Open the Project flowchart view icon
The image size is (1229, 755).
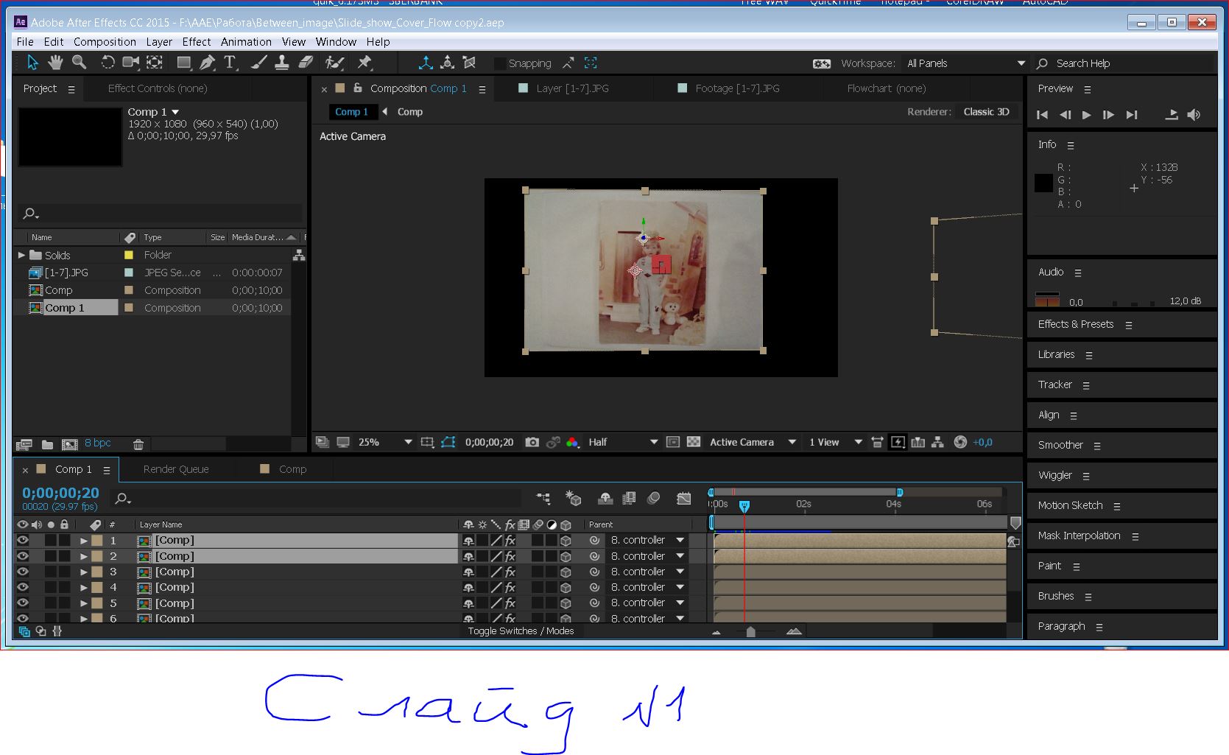click(299, 255)
